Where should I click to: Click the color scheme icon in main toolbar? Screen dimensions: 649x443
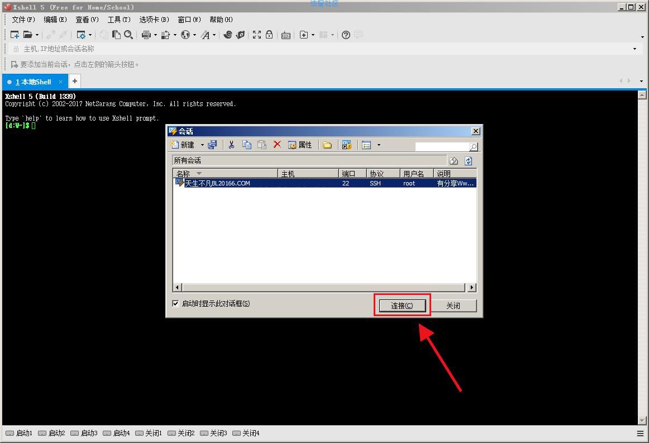(x=165, y=35)
